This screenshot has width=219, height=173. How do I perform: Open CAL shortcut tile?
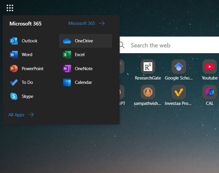210,95
